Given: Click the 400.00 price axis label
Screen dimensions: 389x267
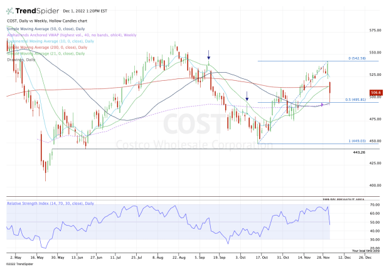Looking at the screenshot, I should pyautogui.click(x=375, y=185).
